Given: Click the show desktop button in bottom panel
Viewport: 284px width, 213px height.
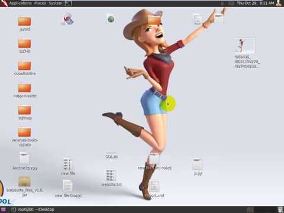Looking at the screenshot, I should coord(4,209).
